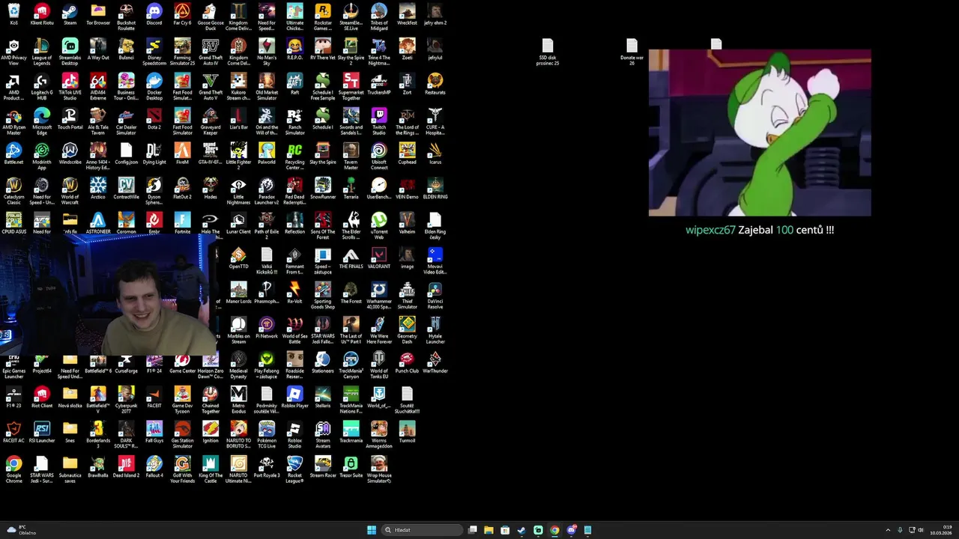Select the Grand Theft Auto V icon
The width and height of the screenshot is (959, 539).
point(211,86)
